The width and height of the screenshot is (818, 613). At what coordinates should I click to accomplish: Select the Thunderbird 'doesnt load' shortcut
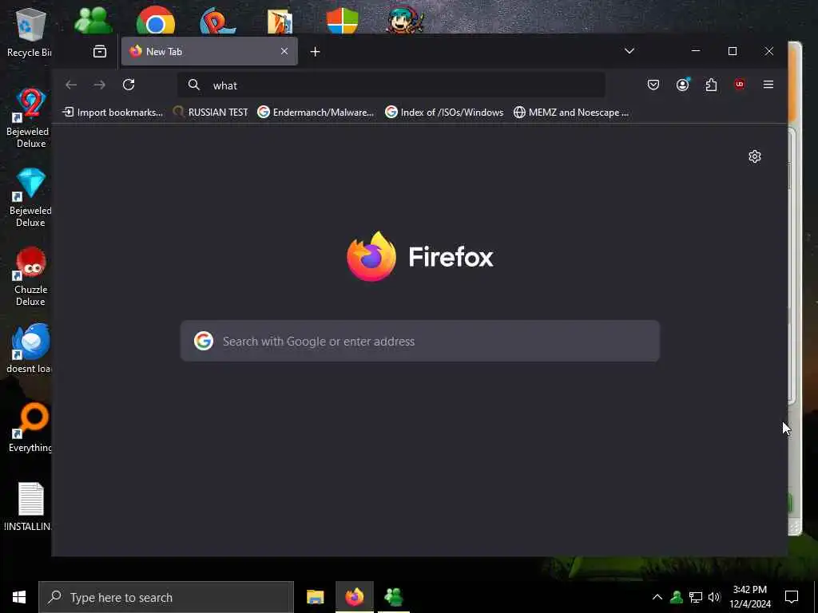click(x=30, y=349)
